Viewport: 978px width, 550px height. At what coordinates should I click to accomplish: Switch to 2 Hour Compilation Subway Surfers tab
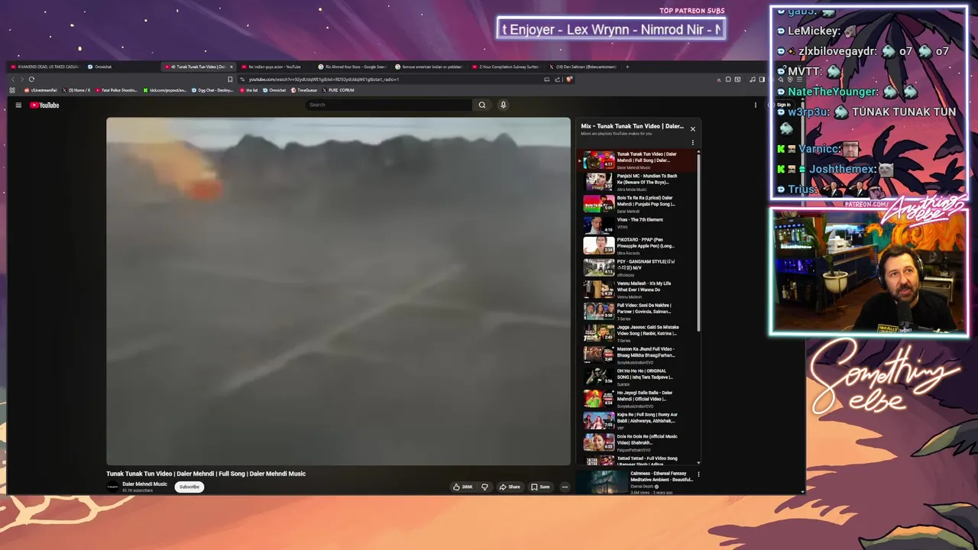click(x=506, y=66)
